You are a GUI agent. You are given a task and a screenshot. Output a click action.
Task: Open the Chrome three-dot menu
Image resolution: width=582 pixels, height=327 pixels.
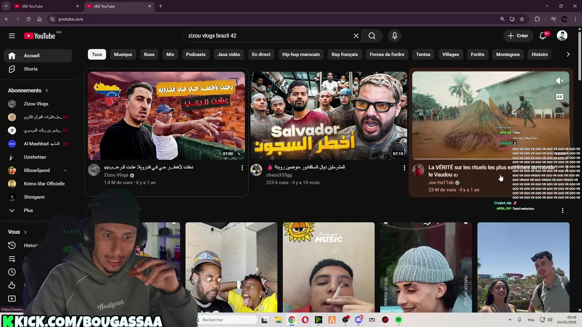click(576, 19)
